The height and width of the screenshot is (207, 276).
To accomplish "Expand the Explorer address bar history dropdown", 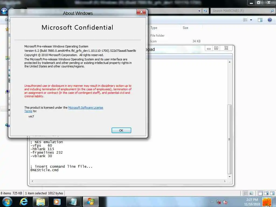I will 199,11.
